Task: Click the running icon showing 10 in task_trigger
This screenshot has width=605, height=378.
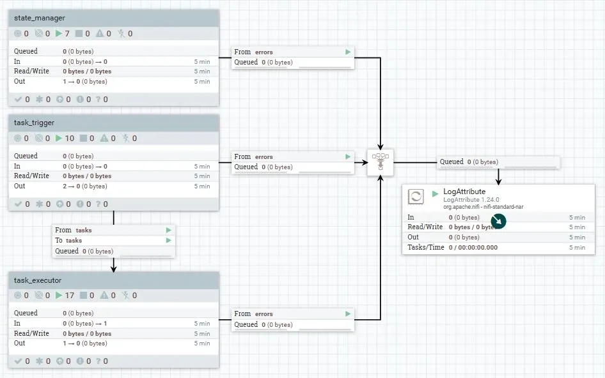Action: (x=59, y=138)
